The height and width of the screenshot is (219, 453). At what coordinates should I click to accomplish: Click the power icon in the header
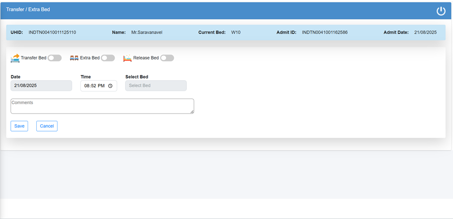click(x=440, y=11)
